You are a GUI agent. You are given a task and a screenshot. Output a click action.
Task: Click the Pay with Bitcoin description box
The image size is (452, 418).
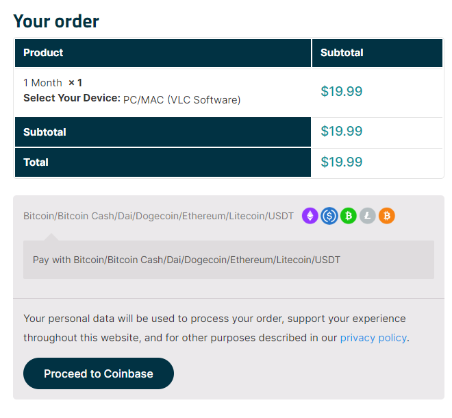(x=228, y=260)
